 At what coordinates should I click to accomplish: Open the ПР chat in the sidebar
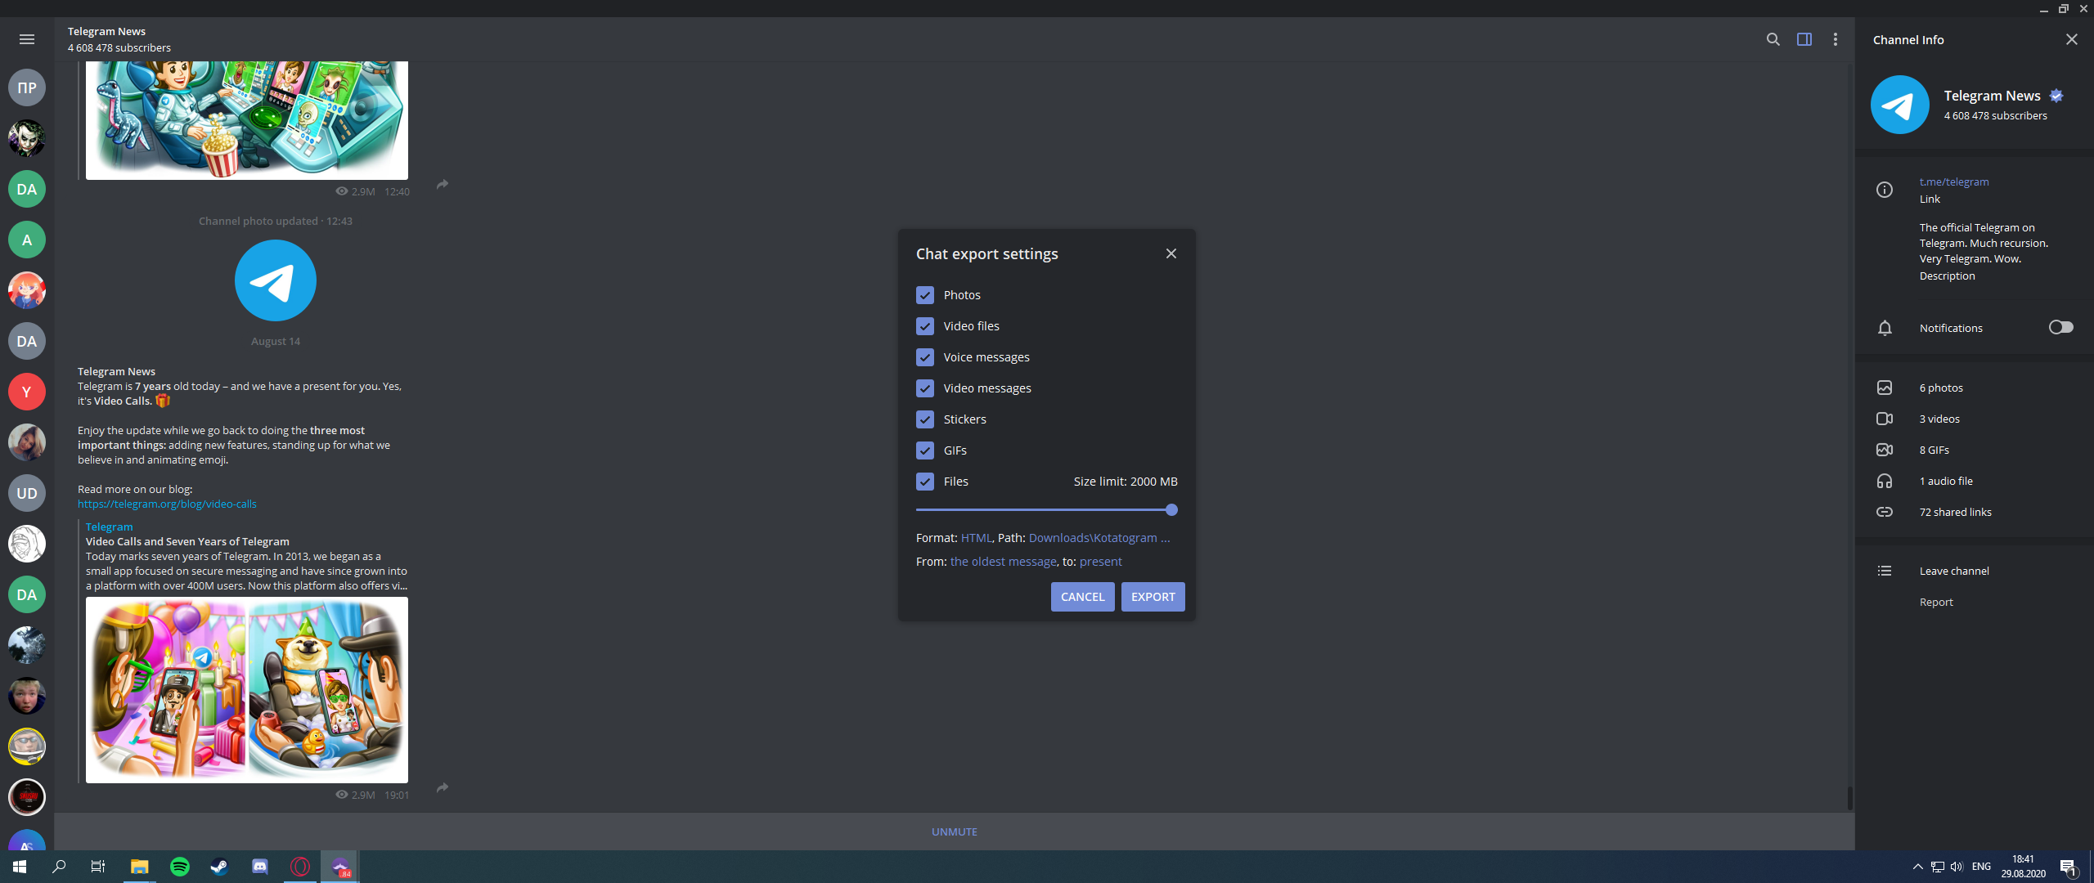27,87
